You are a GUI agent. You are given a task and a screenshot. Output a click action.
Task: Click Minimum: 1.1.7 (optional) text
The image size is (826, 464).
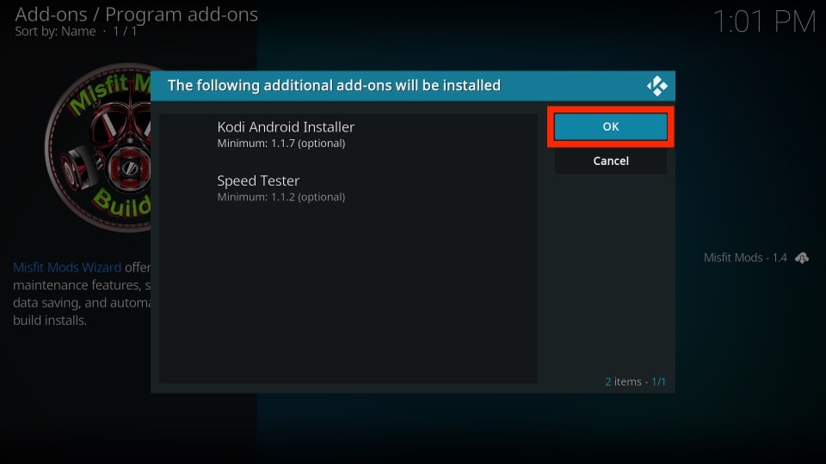[x=281, y=143]
